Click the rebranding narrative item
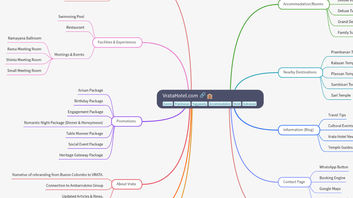The image size is (353, 198). click(58, 175)
